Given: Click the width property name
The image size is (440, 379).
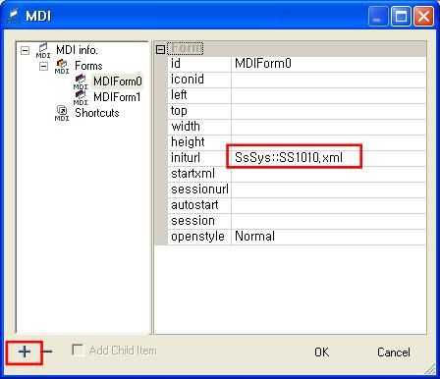Looking at the screenshot, I should tap(186, 127).
